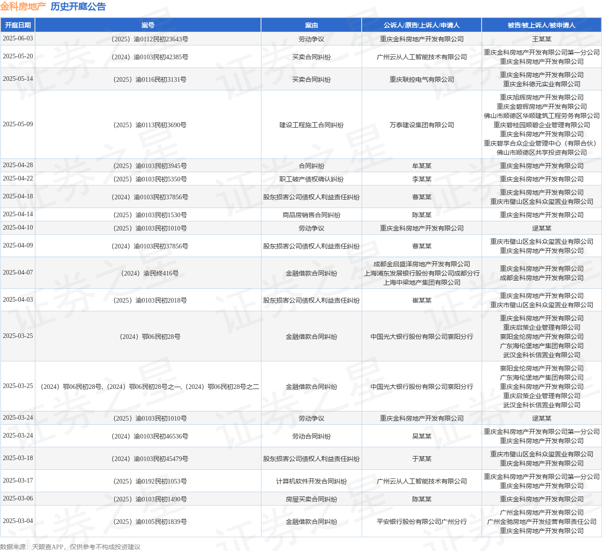The height and width of the screenshot is (551, 602).
Task: Select date cell 2025-03-17
Action: pyautogui.click(x=18, y=481)
